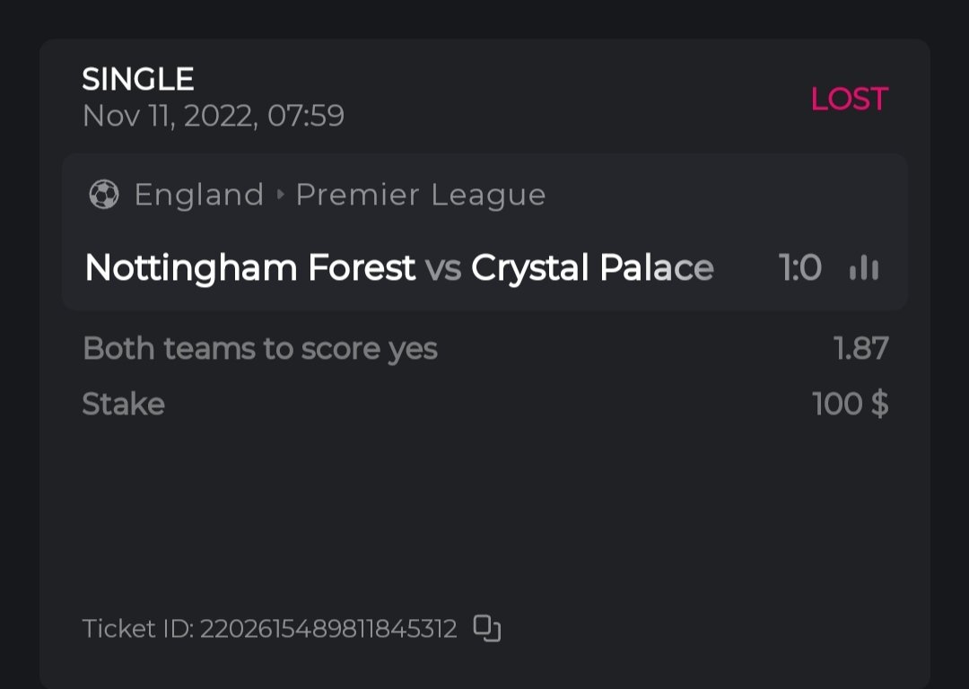Click the 100 $ stake amount

click(x=850, y=404)
